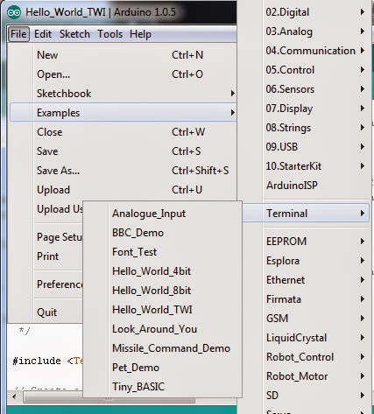Click the horizontal scrollbar left arrow
The image size is (374, 414).
(x=14, y=397)
